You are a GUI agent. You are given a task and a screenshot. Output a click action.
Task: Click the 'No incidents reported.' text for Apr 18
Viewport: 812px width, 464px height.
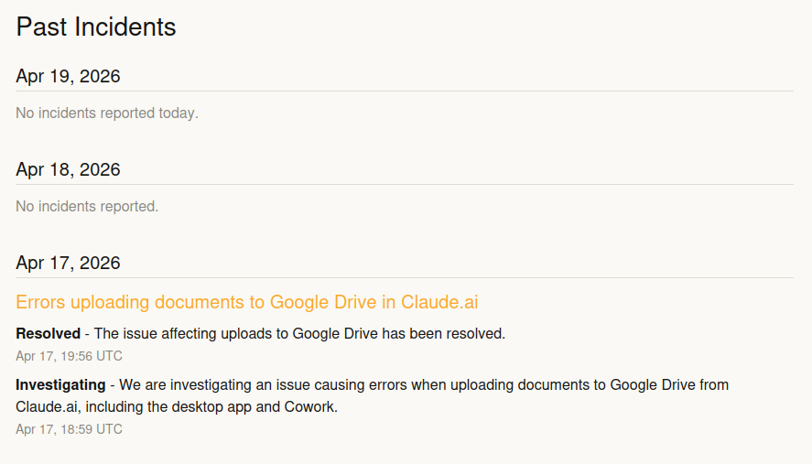[x=87, y=207]
